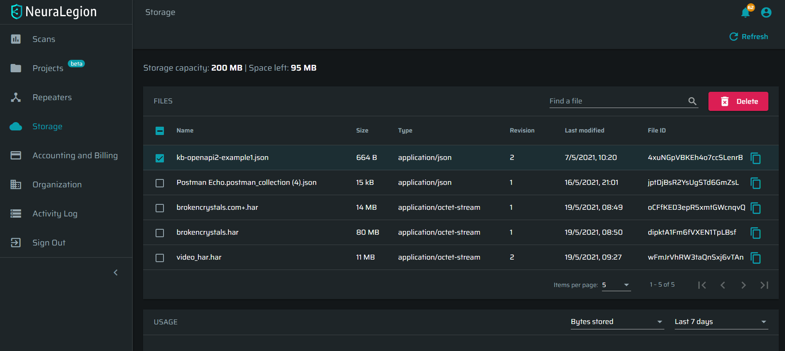Check the brokencrystals.har checkbox

coord(160,233)
